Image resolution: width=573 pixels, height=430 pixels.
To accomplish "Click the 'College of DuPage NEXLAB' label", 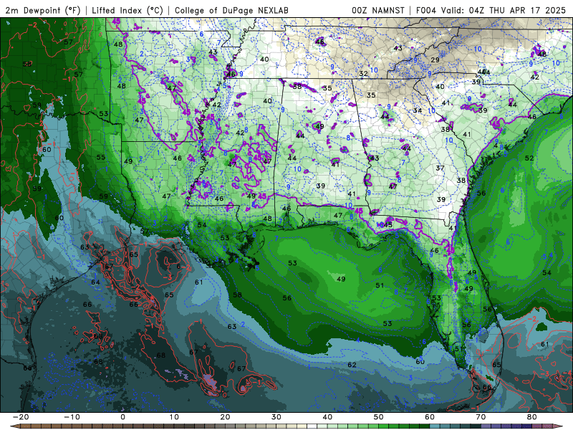I will tap(231, 10).
